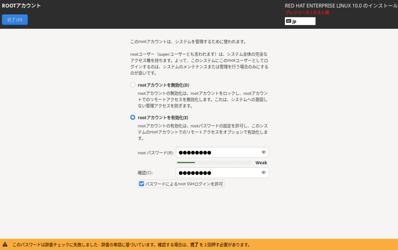Click the password strength meter bar

213,162
